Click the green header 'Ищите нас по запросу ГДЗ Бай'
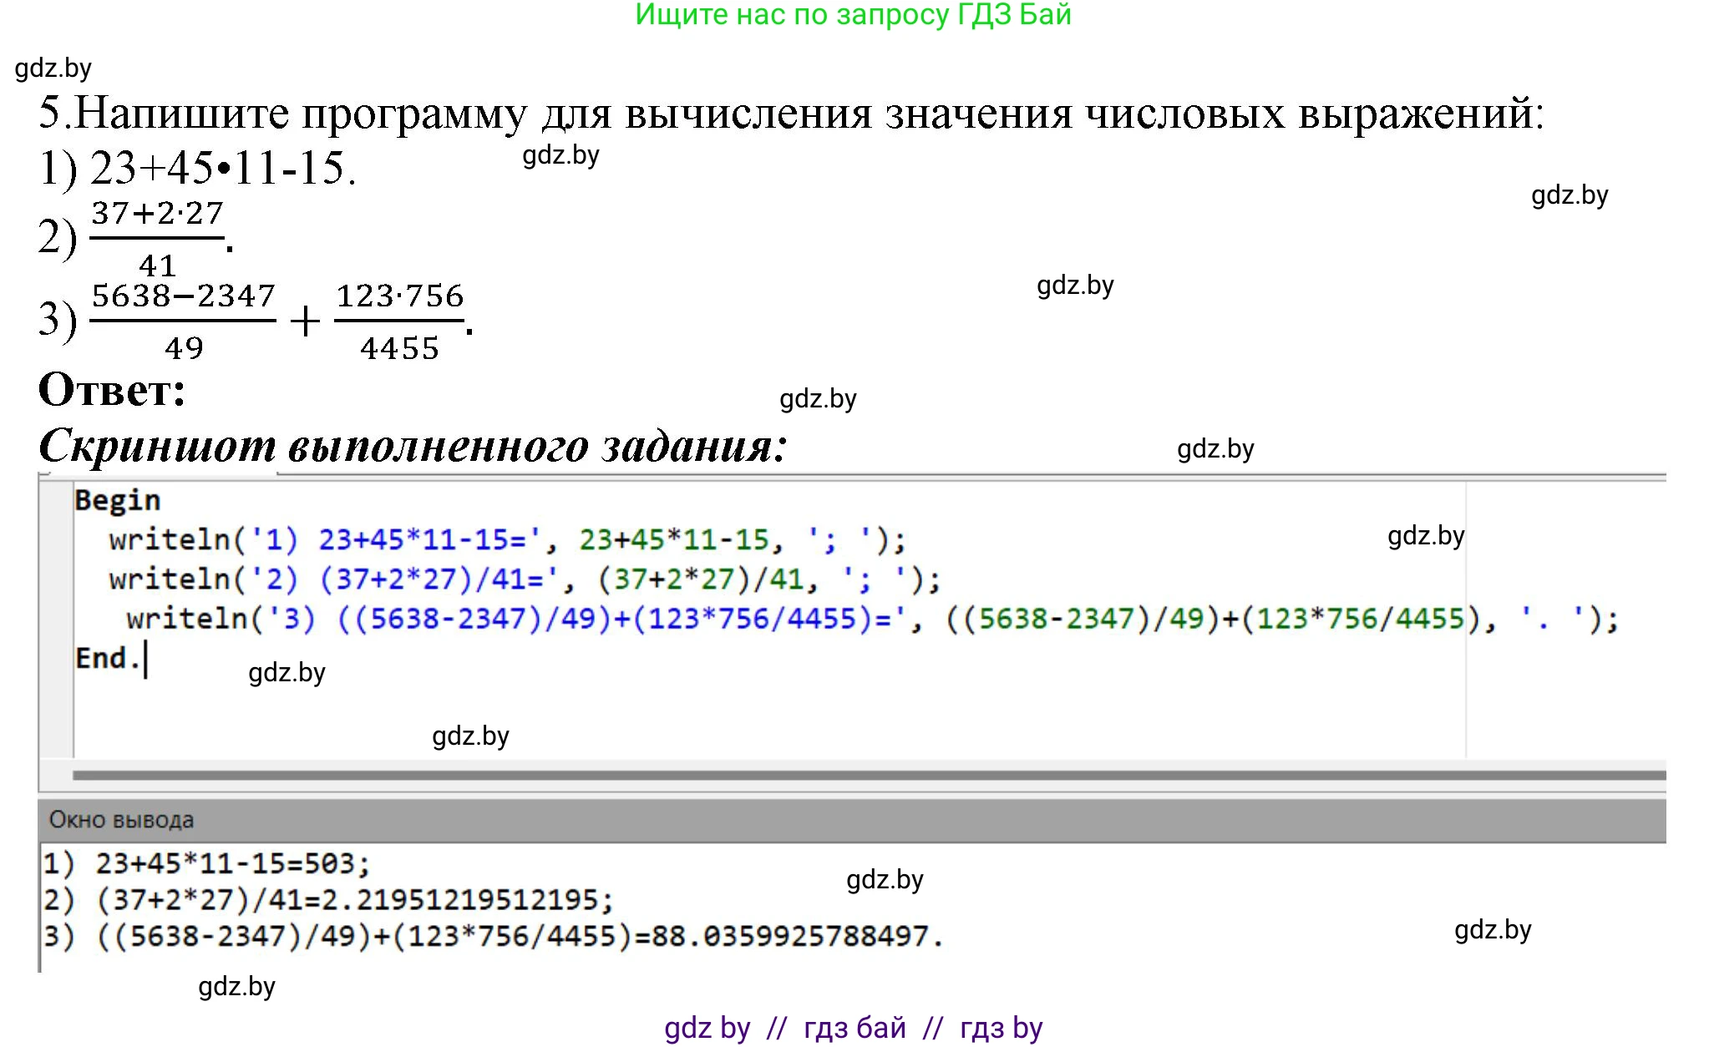 click(854, 18)
